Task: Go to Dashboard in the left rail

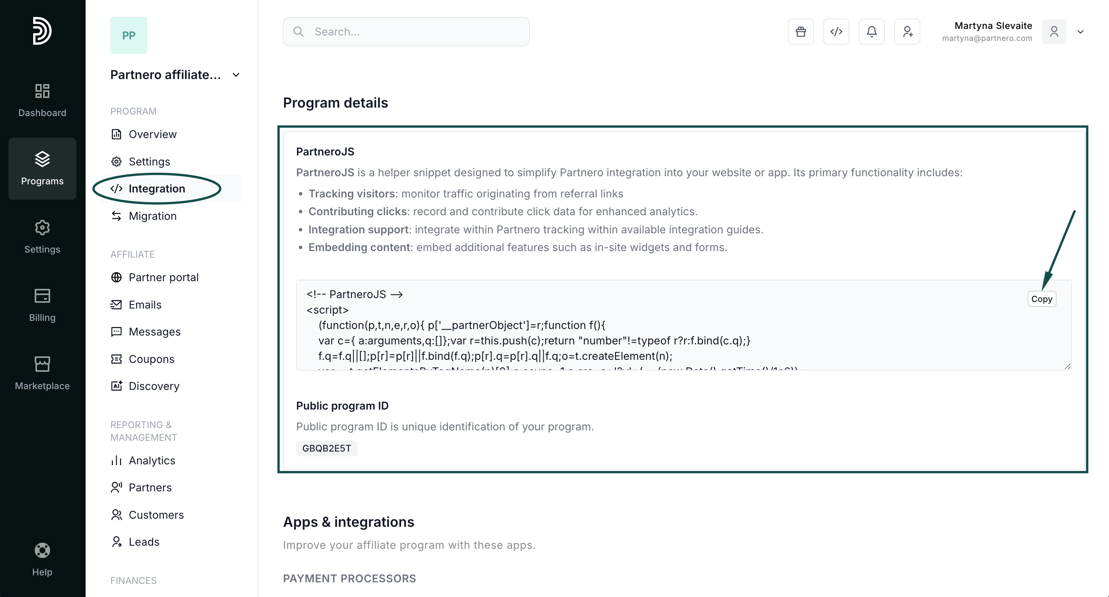Action: (x=42, y=100)
